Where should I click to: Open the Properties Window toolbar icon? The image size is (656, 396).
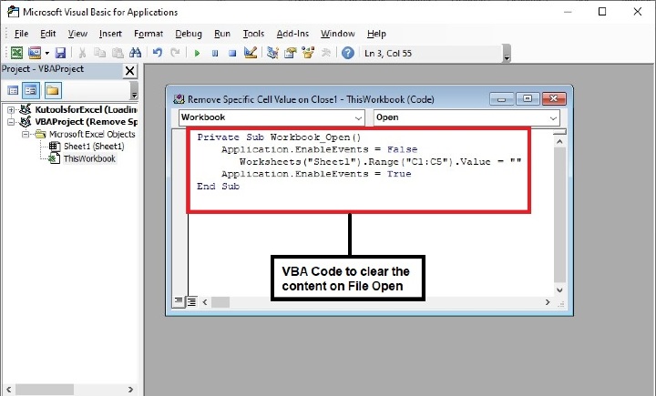(291, 53)
